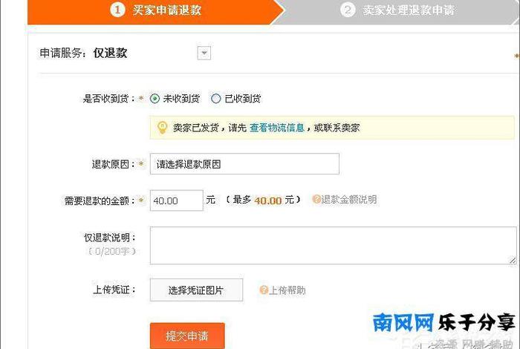
Task: Click the 退款金额说明 help icon
Action: point(316,199)
